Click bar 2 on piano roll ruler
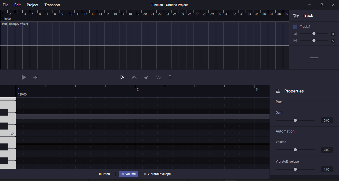Image resolution: width=339 pixels, height=181 pixels. (138, 89)
